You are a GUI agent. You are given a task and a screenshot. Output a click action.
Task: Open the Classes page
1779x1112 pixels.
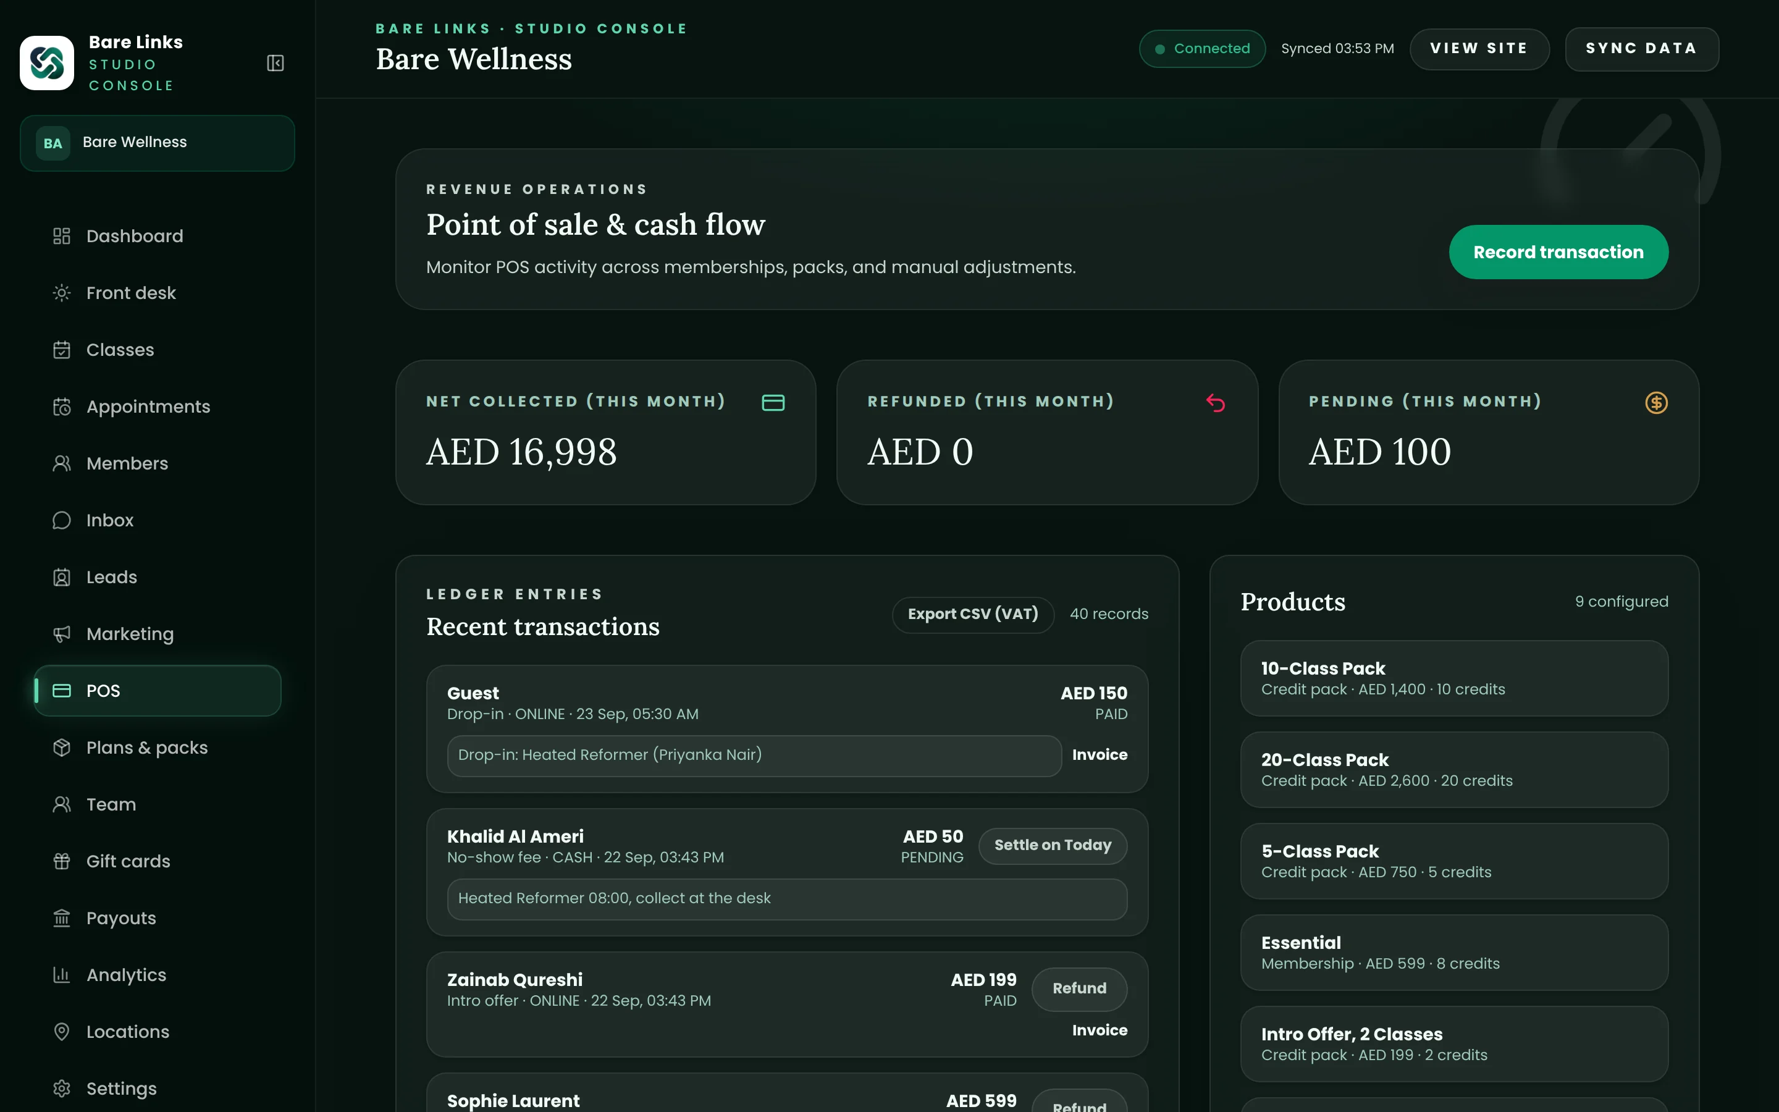158,349
